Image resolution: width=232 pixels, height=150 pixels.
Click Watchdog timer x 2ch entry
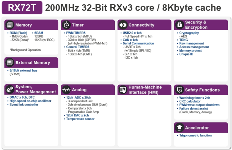[195, 98]
